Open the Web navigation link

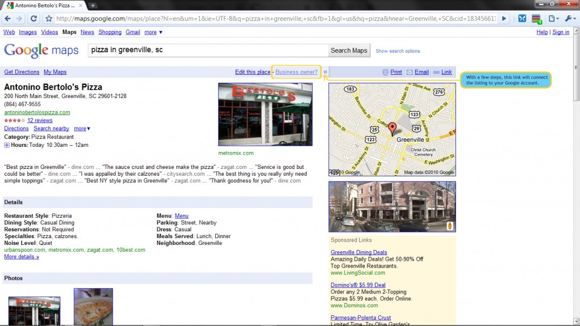point(9,32)
